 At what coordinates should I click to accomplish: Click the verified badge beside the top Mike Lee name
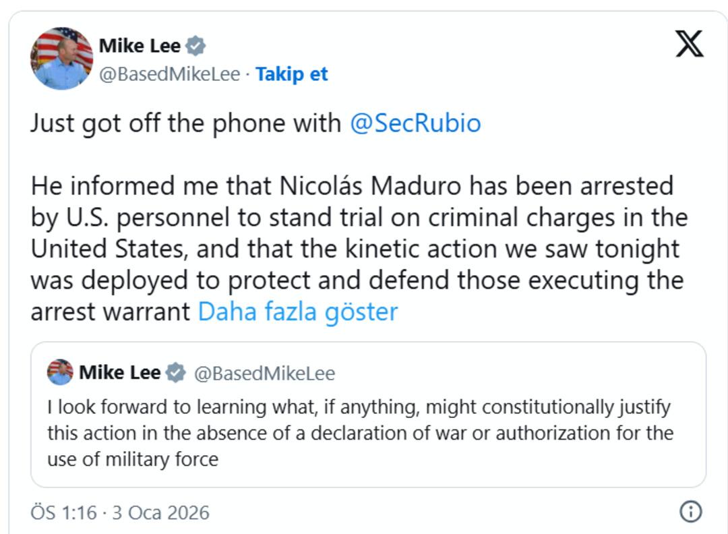(x=195, y=46)
